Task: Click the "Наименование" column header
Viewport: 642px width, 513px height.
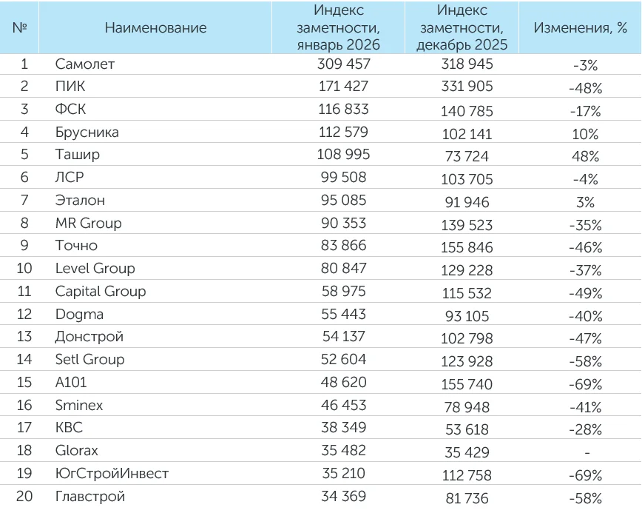Action: 155,28
